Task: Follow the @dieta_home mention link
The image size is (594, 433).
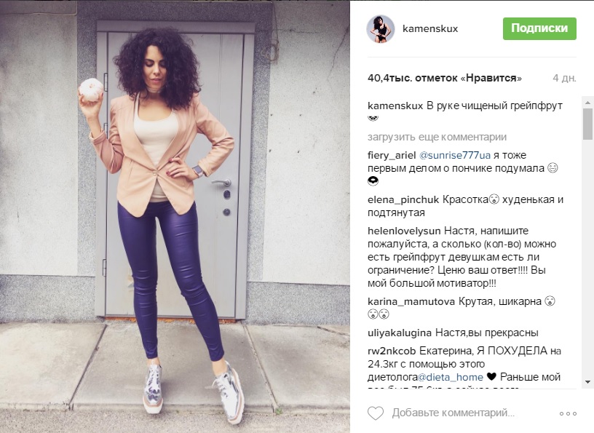Action: tap(451, 377)
